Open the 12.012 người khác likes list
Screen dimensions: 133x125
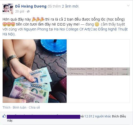click(98, 116)
